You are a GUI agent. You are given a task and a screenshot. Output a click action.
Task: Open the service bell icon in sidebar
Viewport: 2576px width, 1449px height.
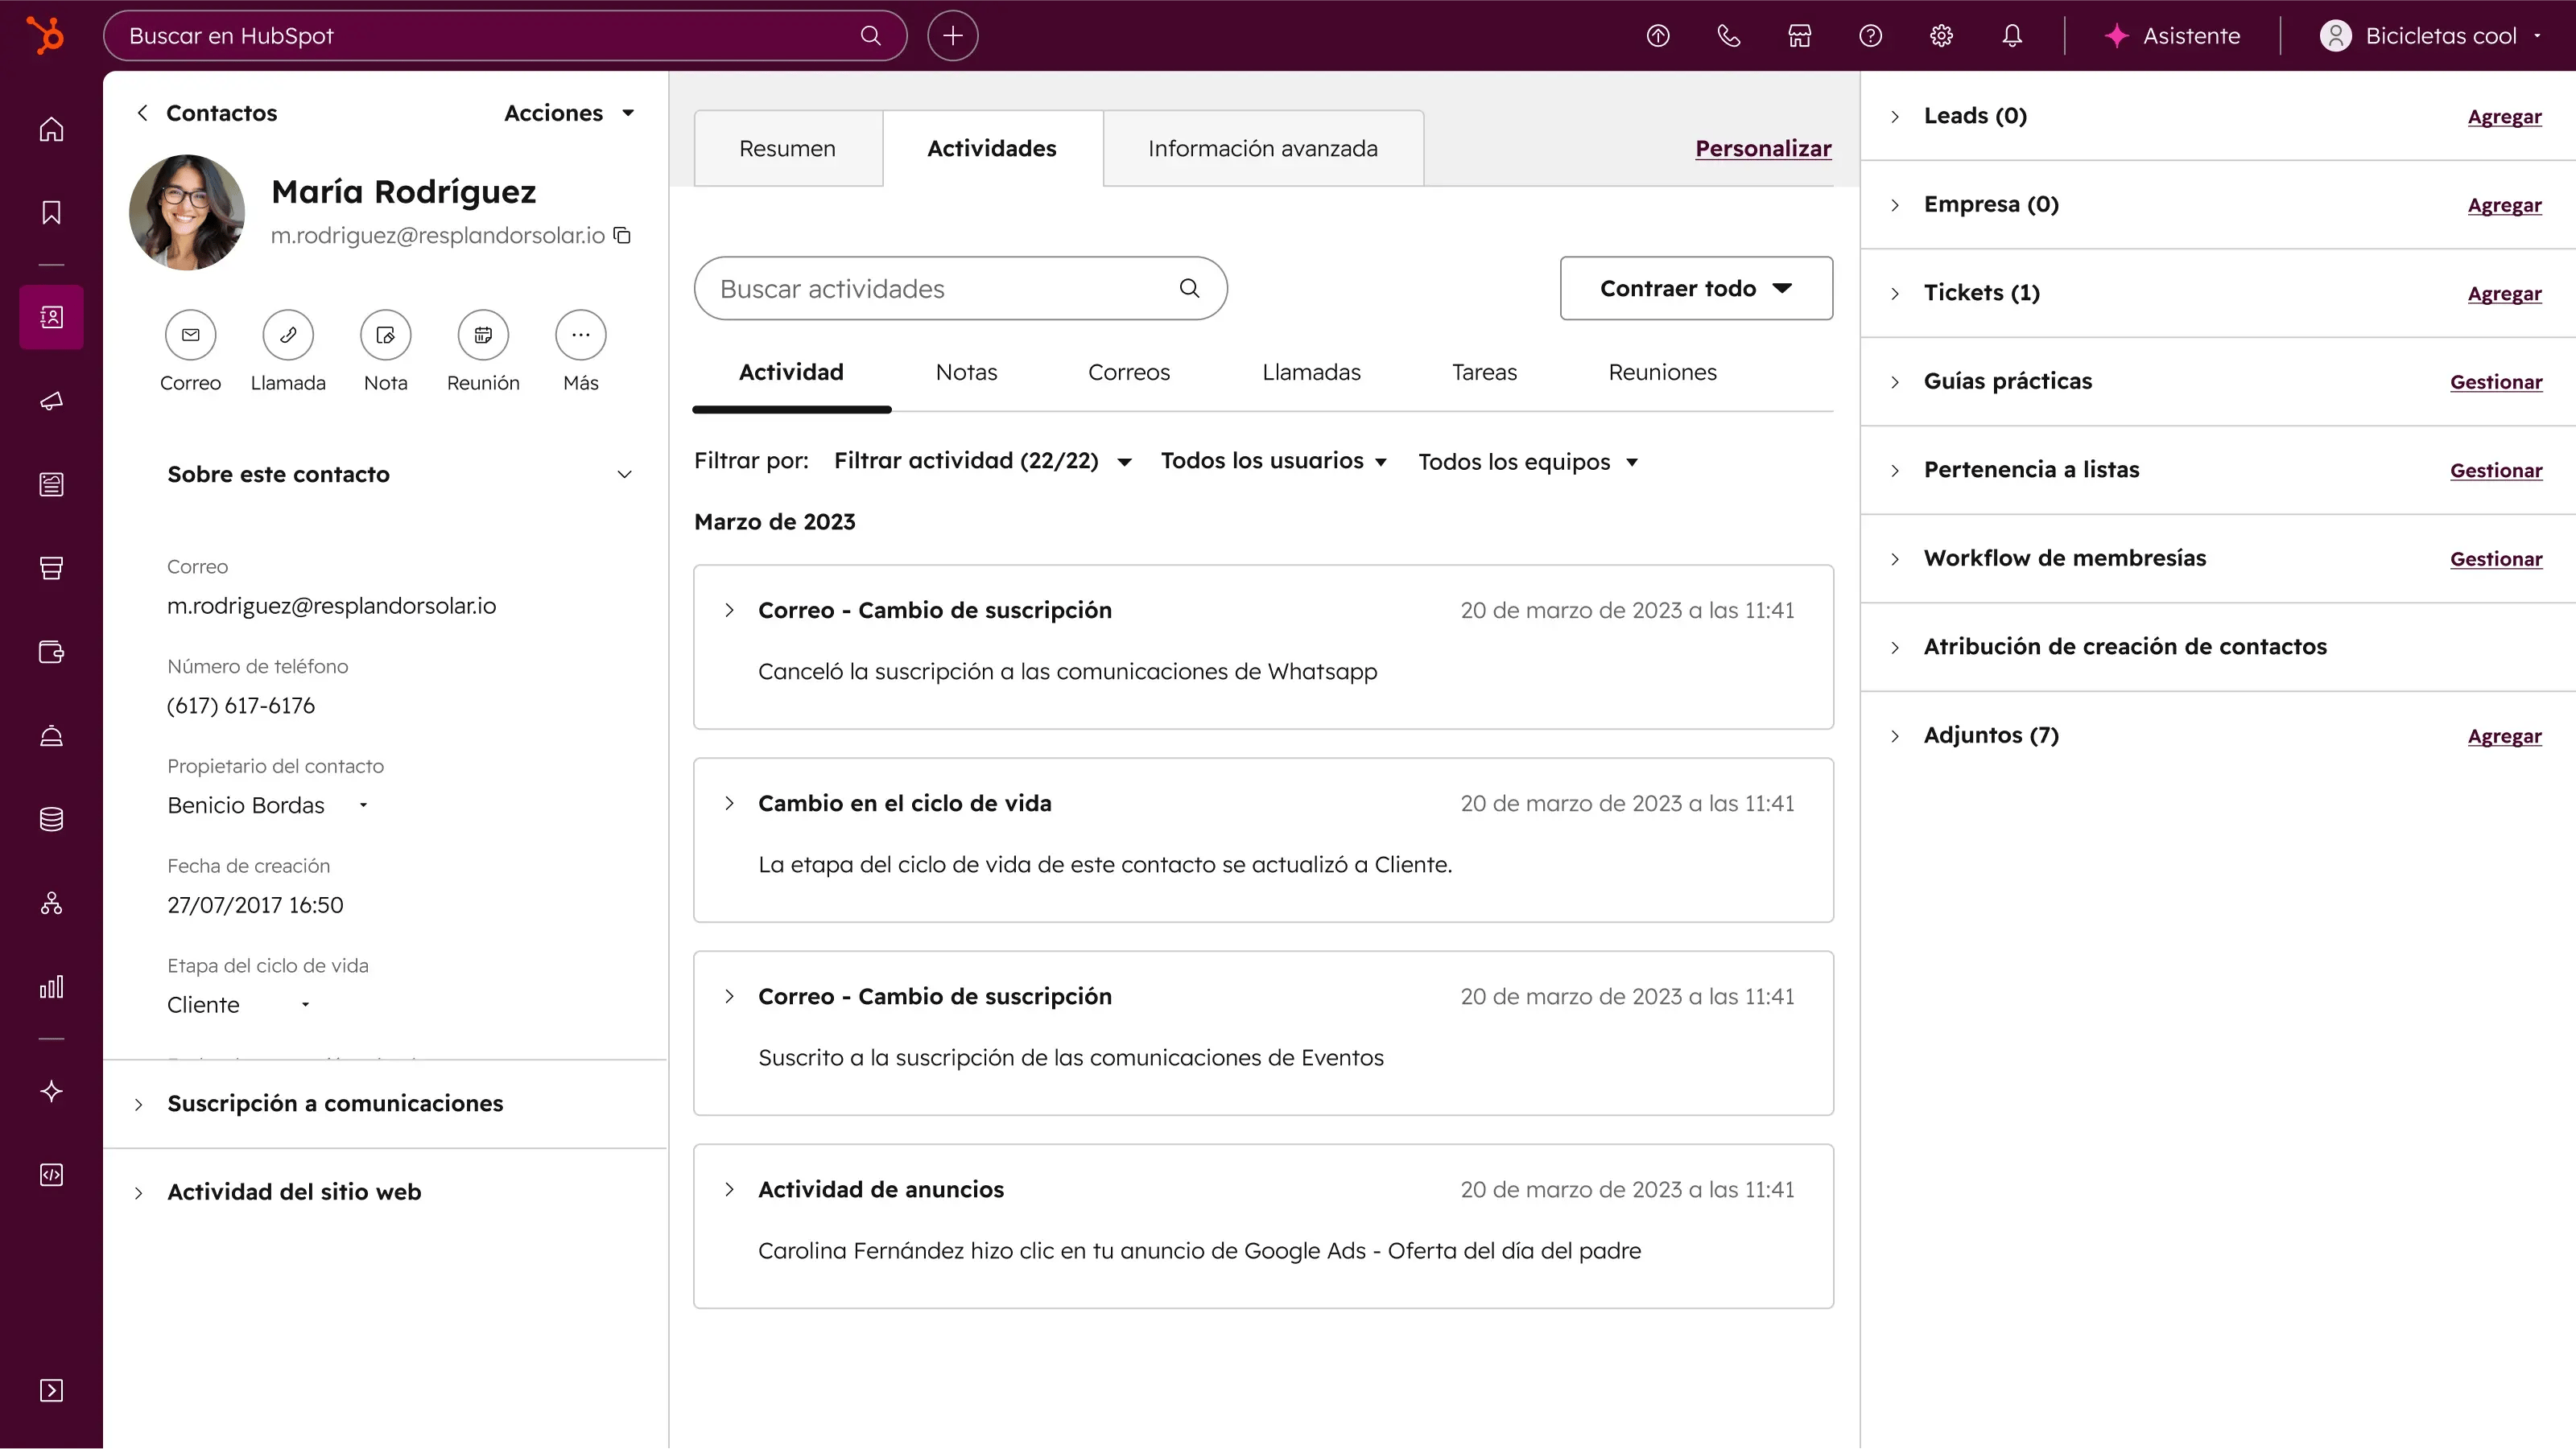(x=51, y=735)
